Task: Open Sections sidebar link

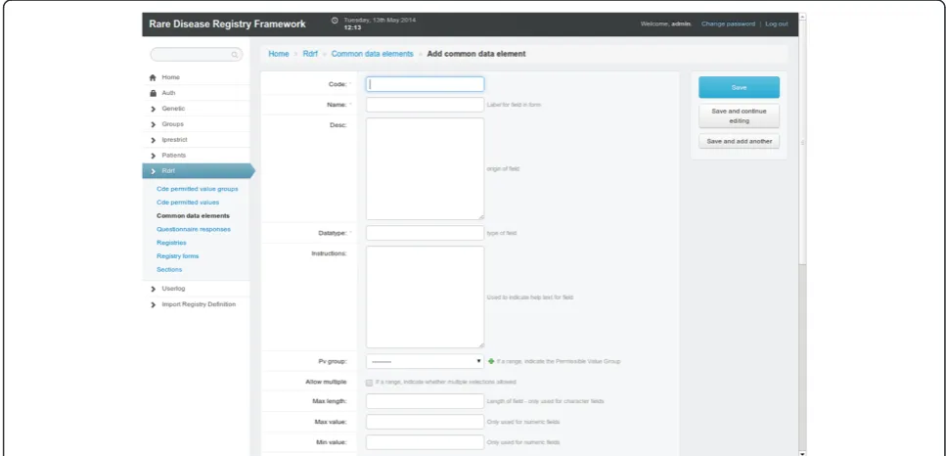Action: coord(169,270)
